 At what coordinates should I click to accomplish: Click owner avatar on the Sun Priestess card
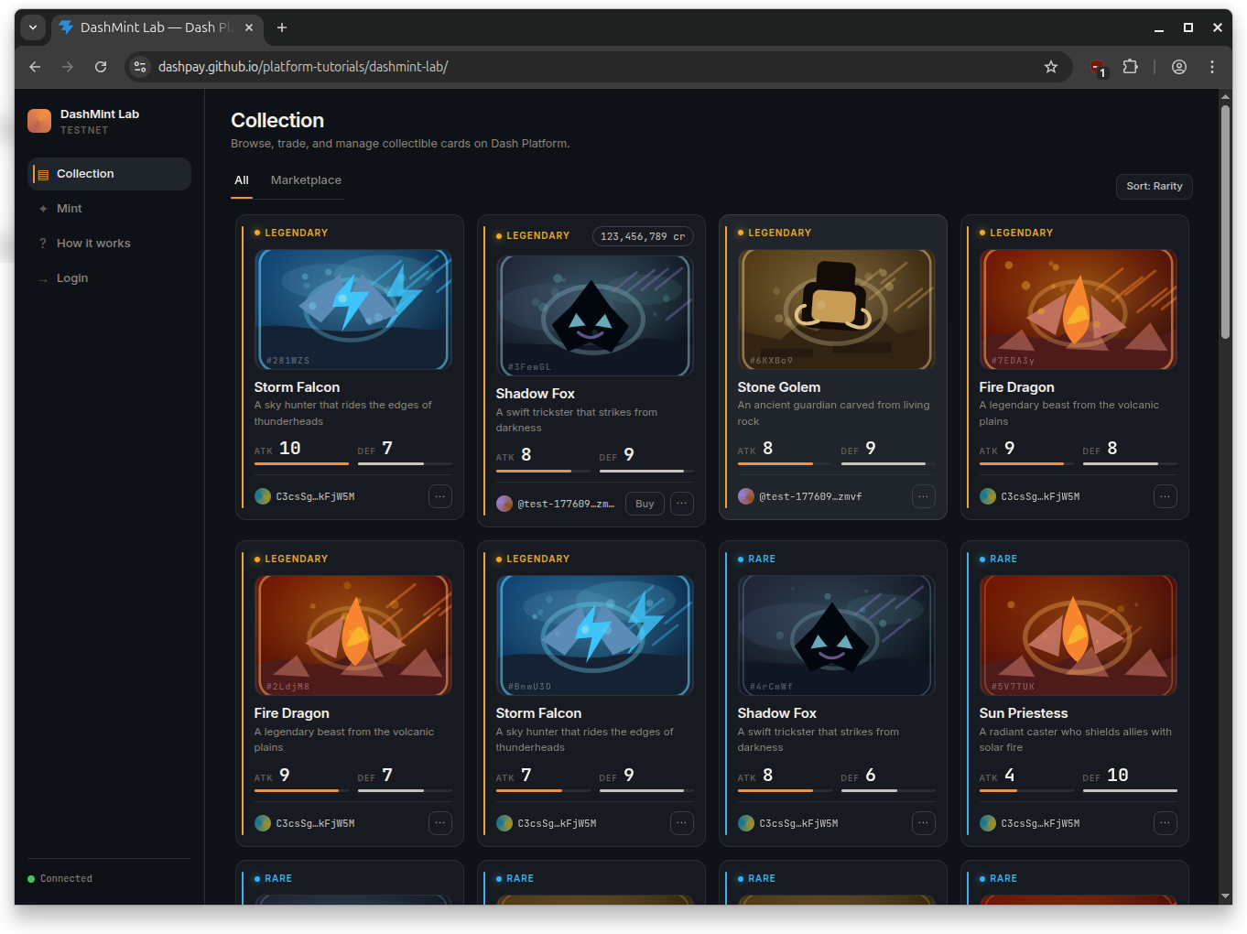tap(988, 823)
